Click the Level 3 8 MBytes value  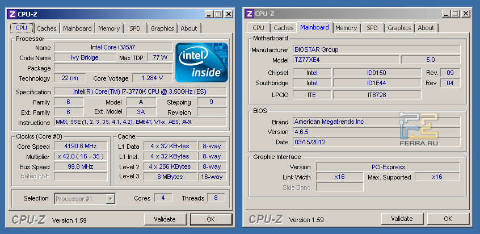(x=170, y=177)
